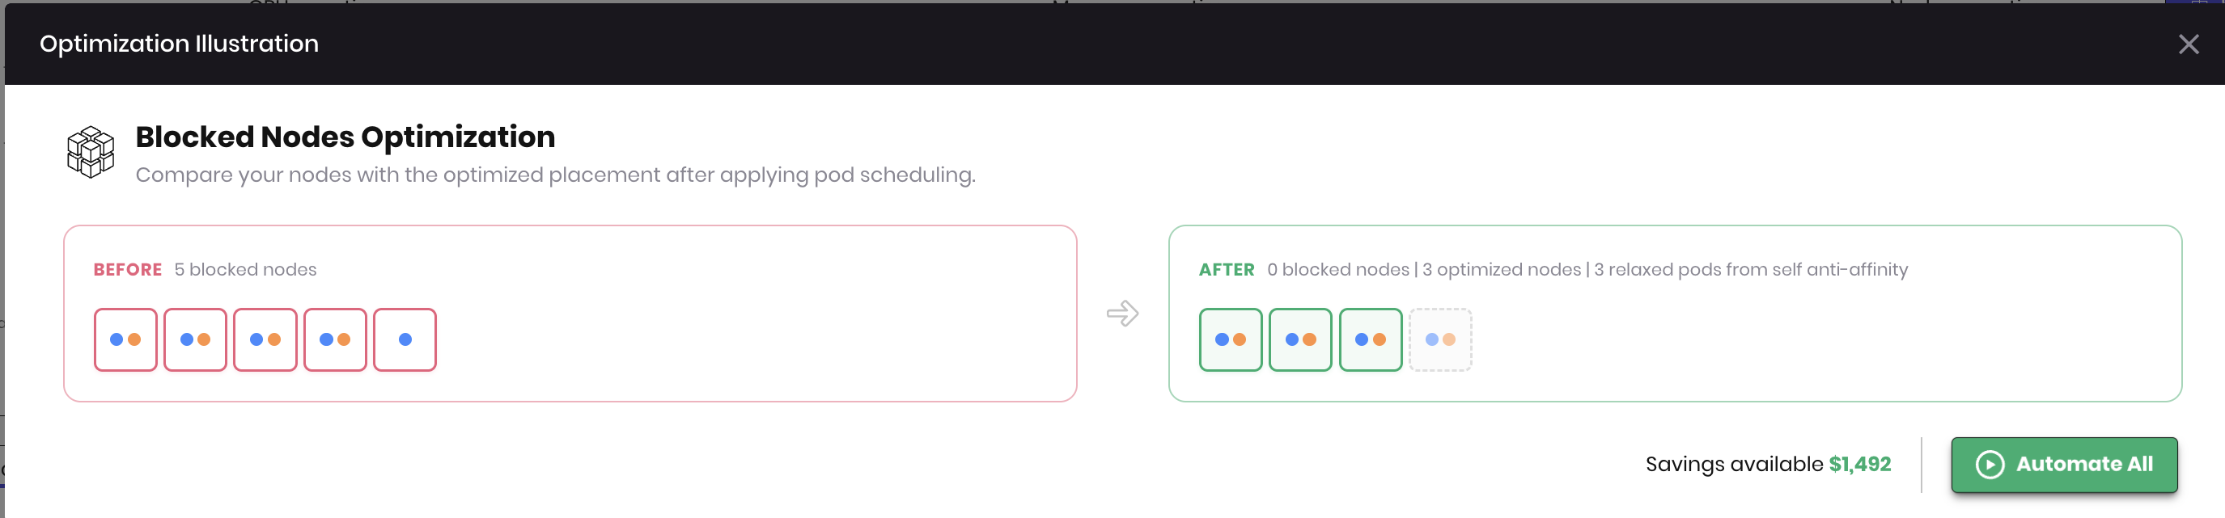Click the '3 optimized nodes' summary text

(1501, 269)
